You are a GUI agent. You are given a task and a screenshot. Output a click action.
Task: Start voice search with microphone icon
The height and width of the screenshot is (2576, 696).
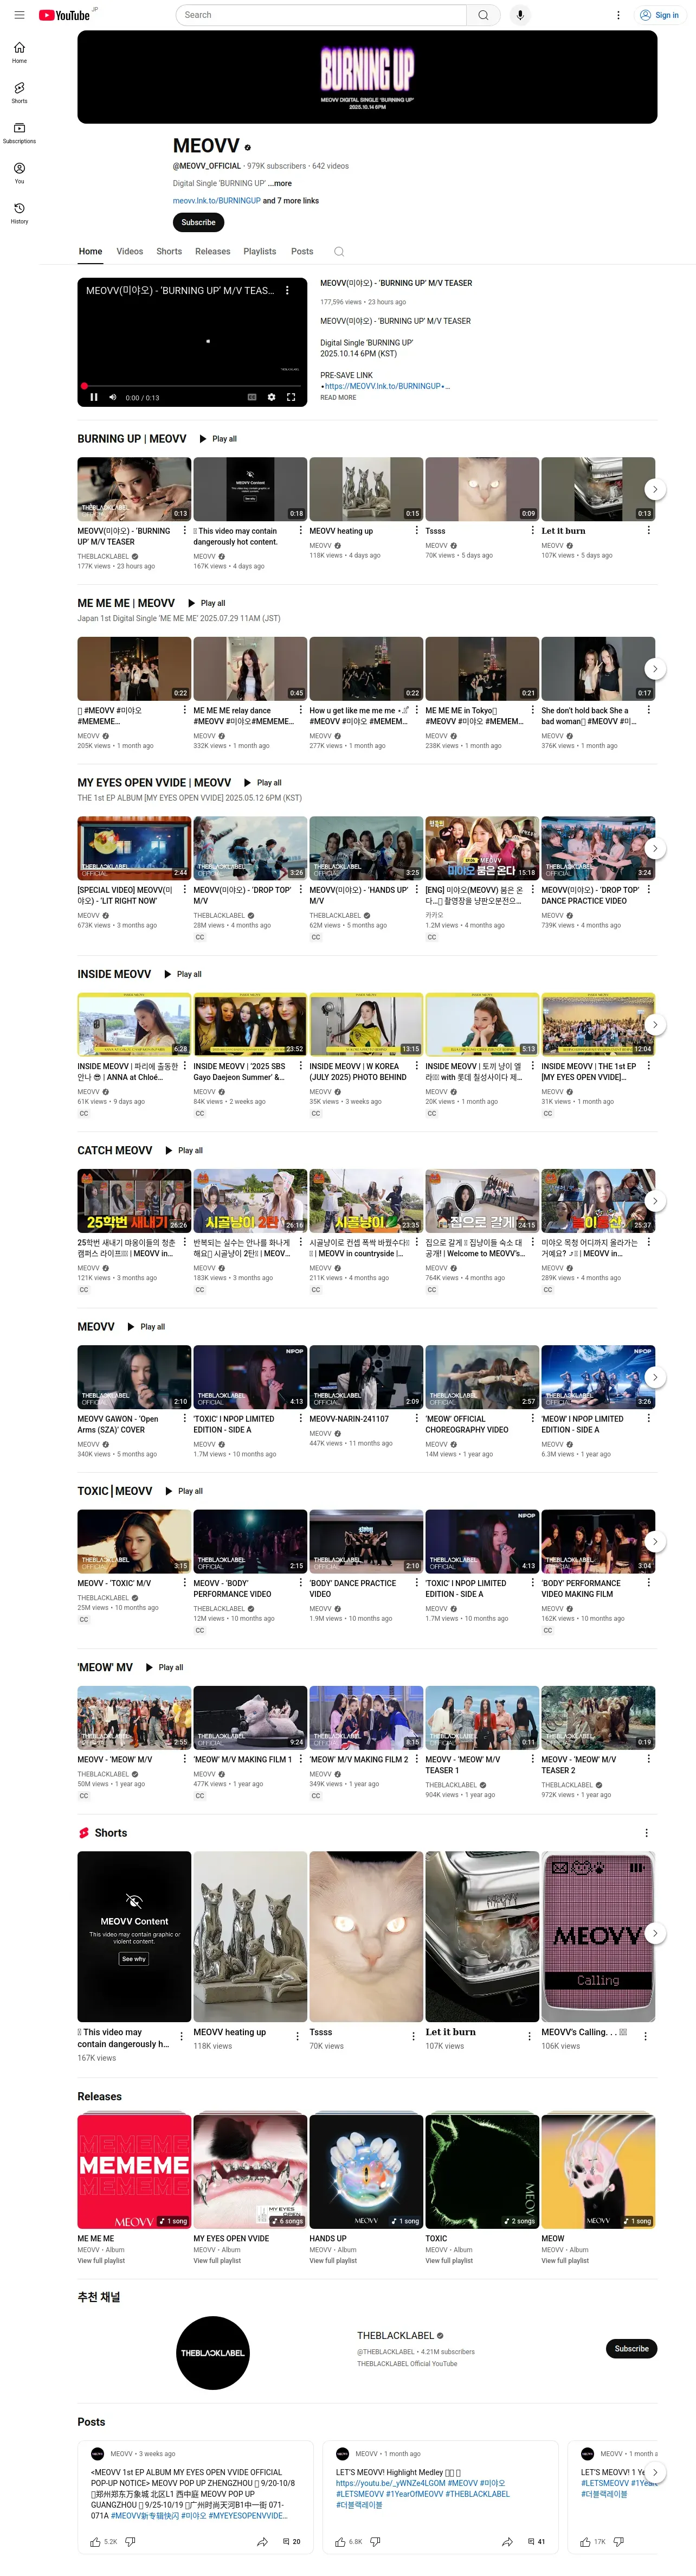pyautogui.click(x=520, y=15)
